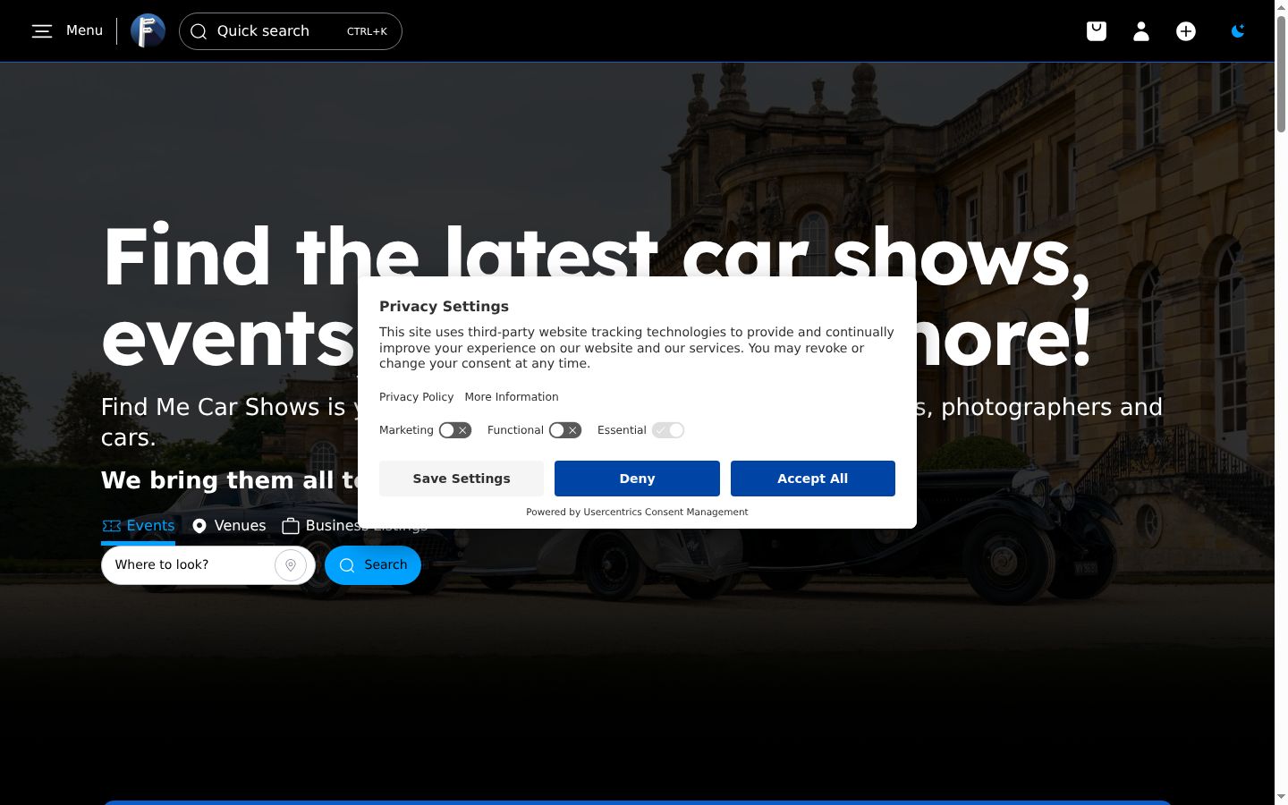This screenshot has height=805, width=1288.
Task: Click the plus add listing icon
Action: 1186,31
